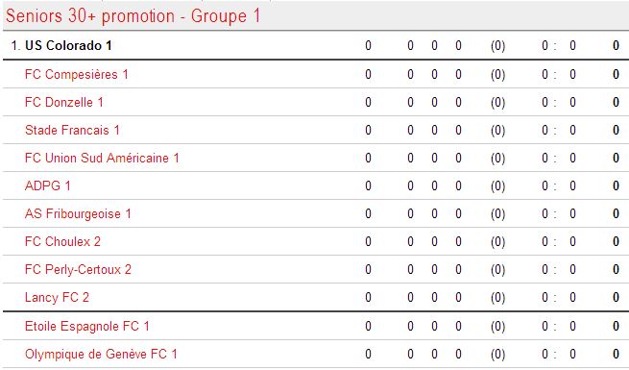
Task: Open Olympique de Genève FC 1 link
Action: click(101, 355)
